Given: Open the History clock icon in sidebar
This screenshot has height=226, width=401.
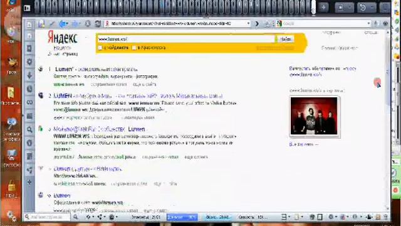Looking at the screenshot, I should pyautogui.click(x=29, y=89).
